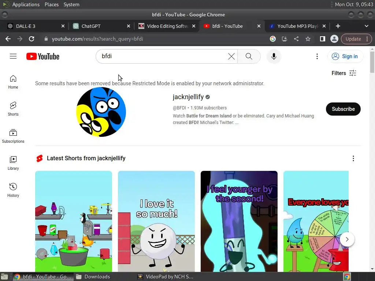Open the Applications menu
Viewport: 375px width, 281px height.
26,4
